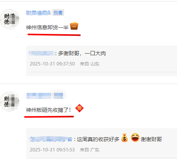The image size is (177, 159).
Task: Click the blurred username of second reply
Action: tap(51, 139)
